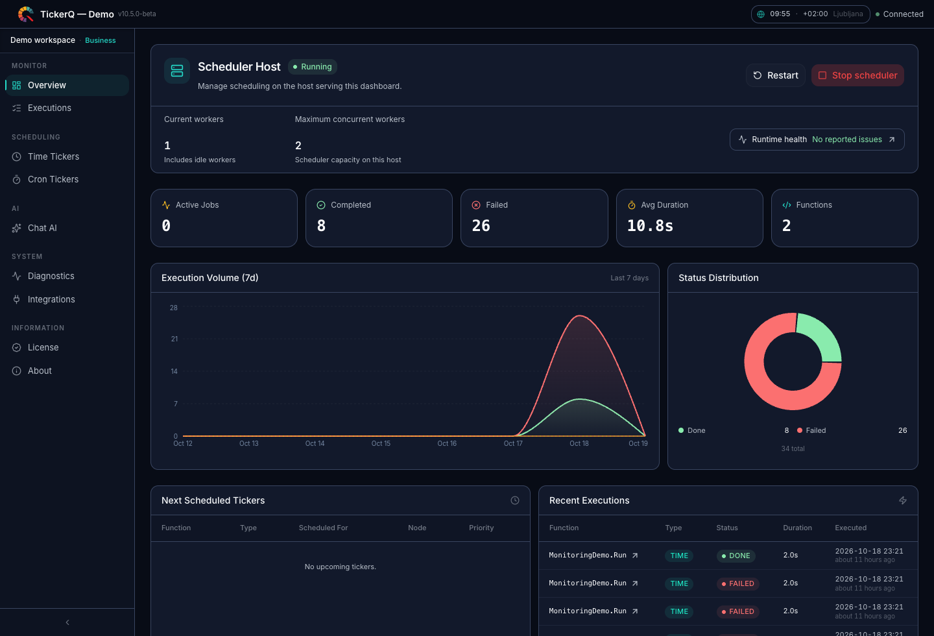Screen dimensions: 934x636
Task: Click the Functions code icon
Action: pos(787,205)
